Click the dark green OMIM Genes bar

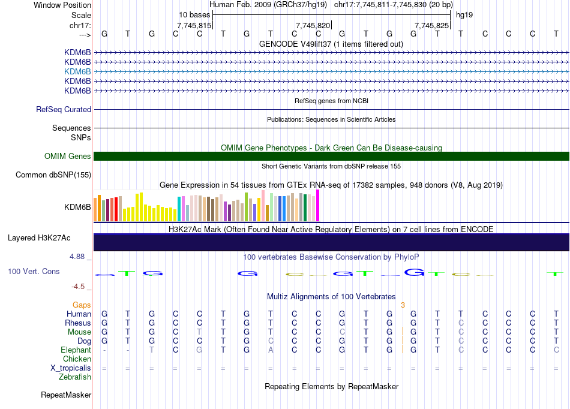coord(331,157)
